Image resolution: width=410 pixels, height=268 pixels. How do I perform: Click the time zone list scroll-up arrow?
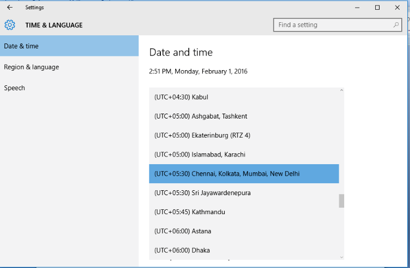[341, 91]
